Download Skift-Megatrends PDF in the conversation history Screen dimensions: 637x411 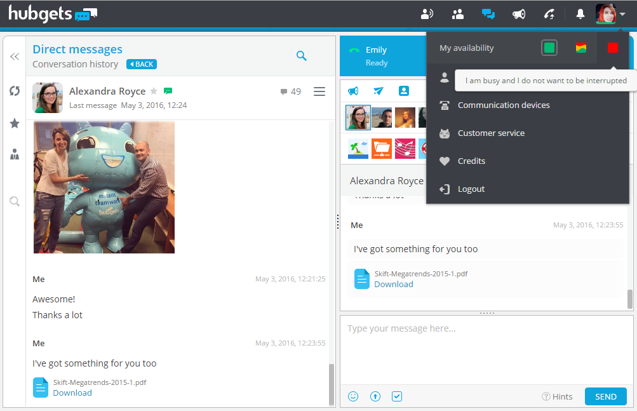tap(72, 393)
